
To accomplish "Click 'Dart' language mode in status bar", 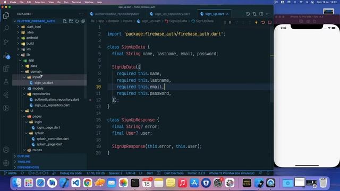I will tap(150, 173).
